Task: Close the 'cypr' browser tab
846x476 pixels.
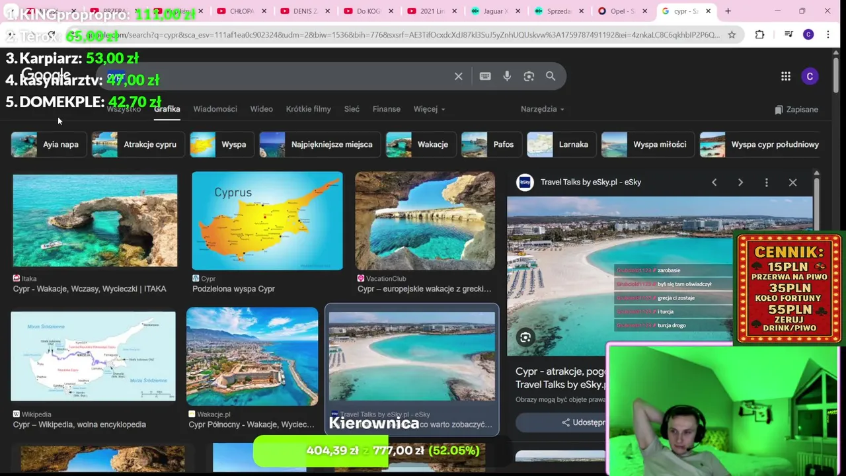Action: [708, 11]
